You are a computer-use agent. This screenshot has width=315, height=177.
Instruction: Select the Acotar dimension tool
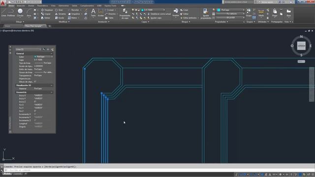tap(100, 13)
